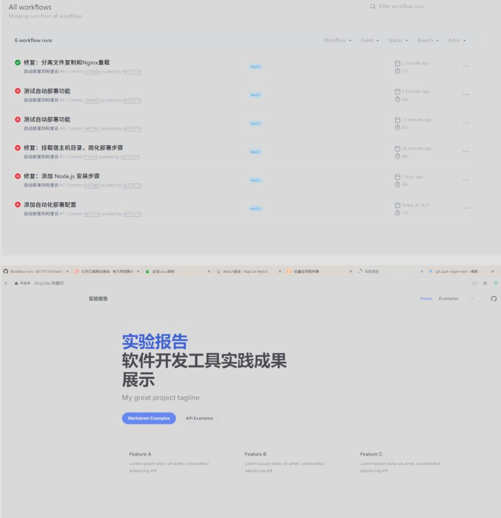Click the browser extension icon beside the star

click(485, 283)
